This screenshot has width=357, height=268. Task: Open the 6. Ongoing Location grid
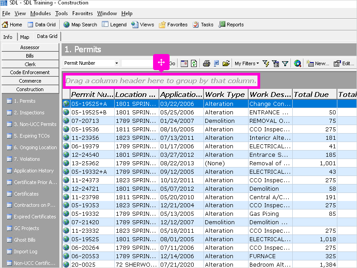coord(32,147)
